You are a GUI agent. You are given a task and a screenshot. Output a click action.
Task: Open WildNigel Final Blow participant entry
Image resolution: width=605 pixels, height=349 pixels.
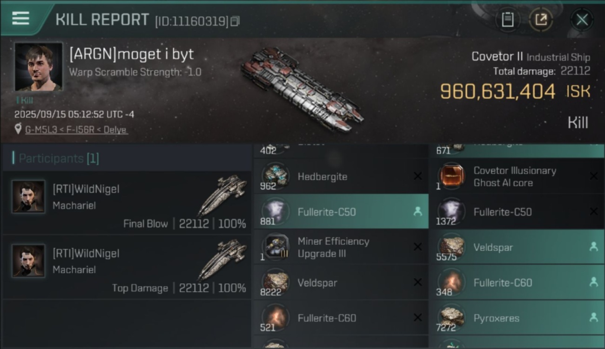tap(127, 202)
